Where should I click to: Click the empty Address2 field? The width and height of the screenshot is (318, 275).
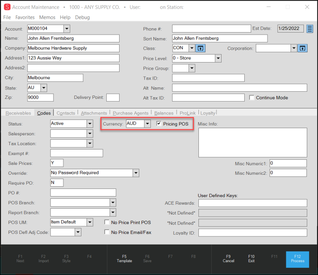coord(73,68)
